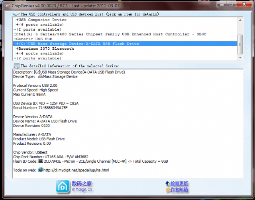This screenshot has width=255, height=200.
Task: Click the Chip Part-Number UT165 A0A line
Action: [51, 157]
